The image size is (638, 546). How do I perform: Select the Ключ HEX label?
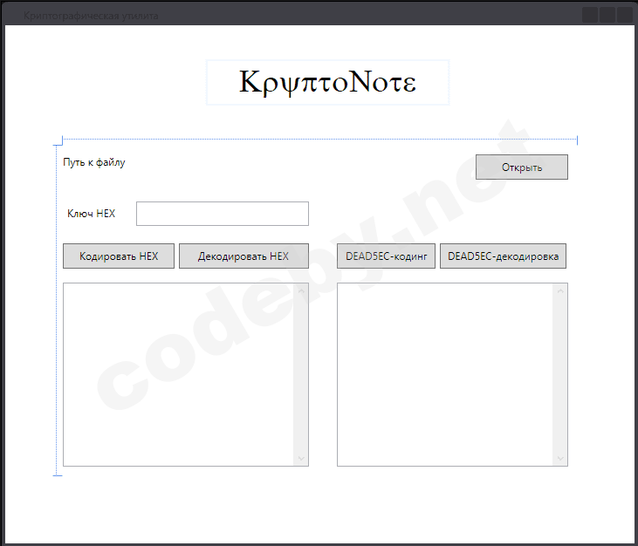(x=91, y=214)
